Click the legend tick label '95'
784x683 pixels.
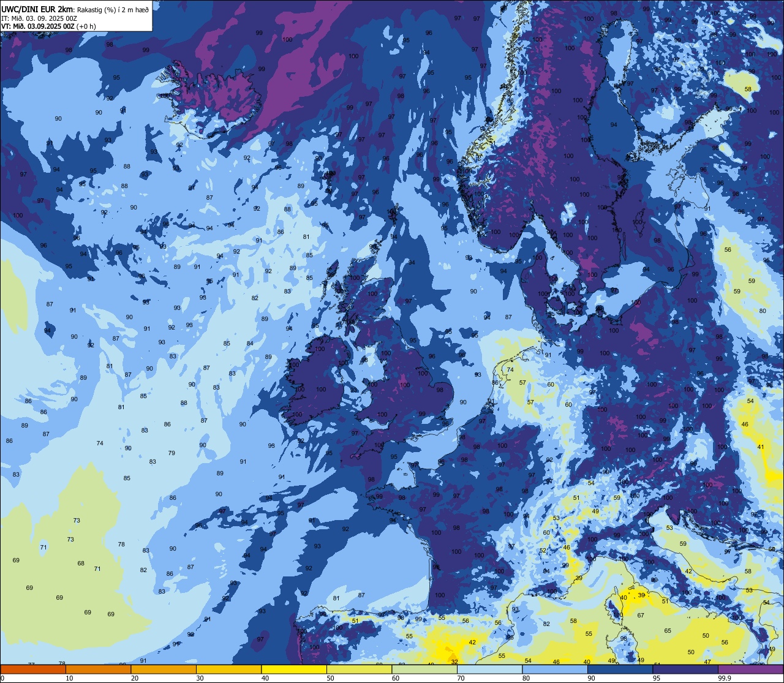pyautogui.click(x=657, y=678)
